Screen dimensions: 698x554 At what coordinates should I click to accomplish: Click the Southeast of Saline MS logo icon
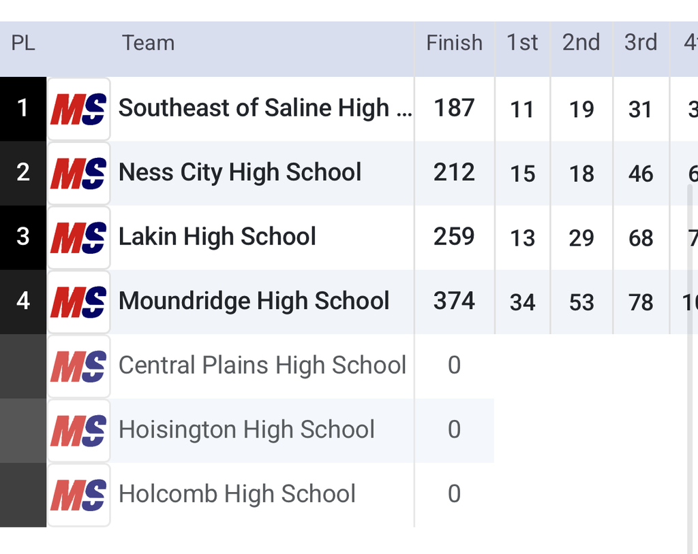[x=78, y=109]
